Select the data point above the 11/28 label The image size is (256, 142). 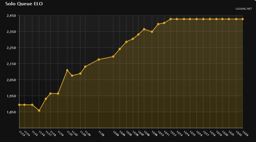click(x=99, y=60)
